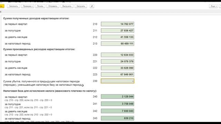This screenshot has width=221, height=124.
Task: Select line 213 income field 68 489 111
Action: pos(117,44)
